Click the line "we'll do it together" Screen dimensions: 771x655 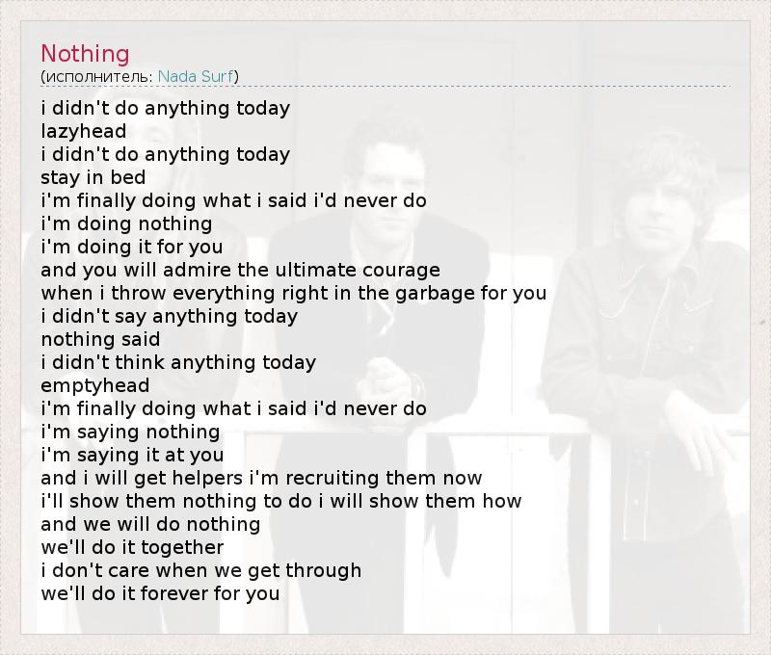click(132, 547)
